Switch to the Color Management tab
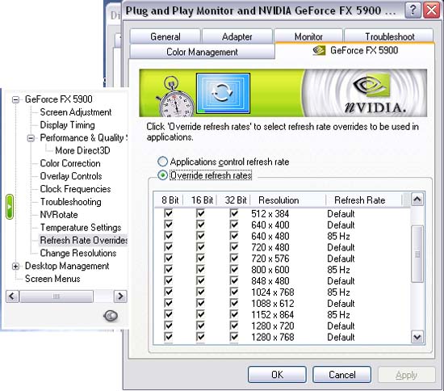444x391 pixels. pyautogui.click(x=202, y=52)
